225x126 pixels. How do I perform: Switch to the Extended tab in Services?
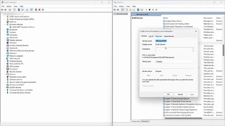[x=136, y=121]
